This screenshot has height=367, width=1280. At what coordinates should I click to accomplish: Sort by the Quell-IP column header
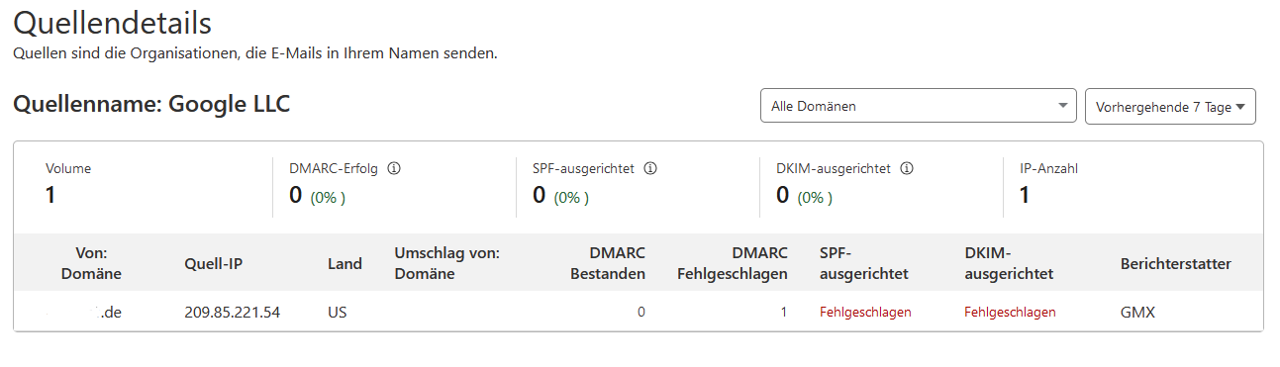pos(213,263)
